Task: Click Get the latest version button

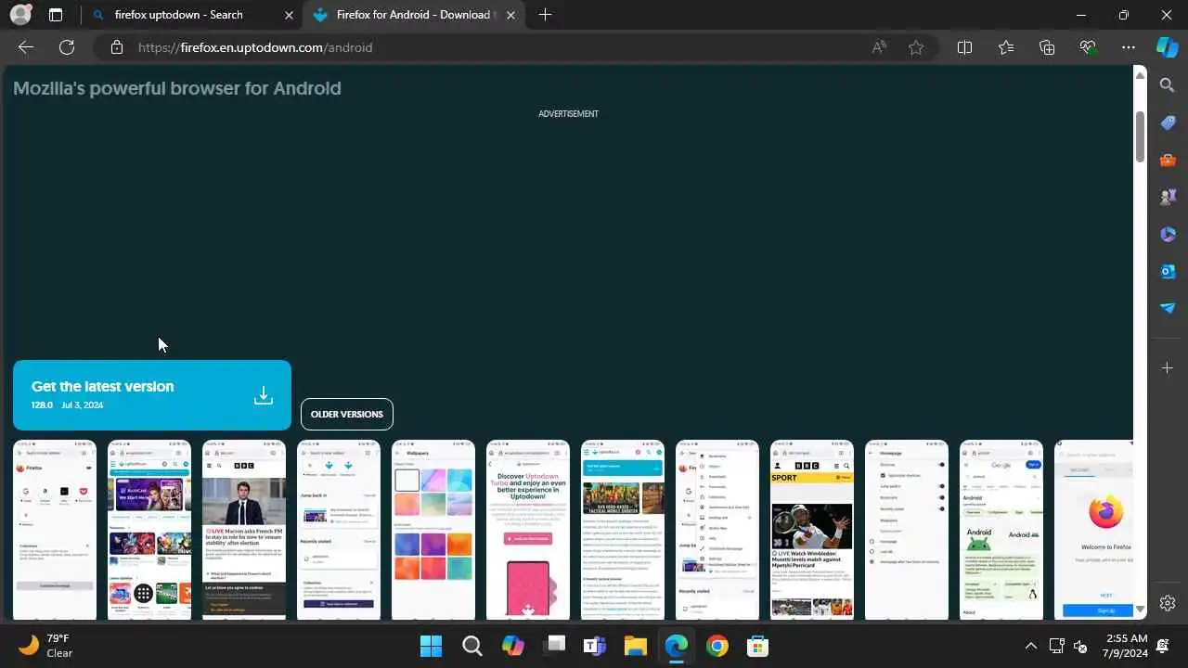Action: [152, 395]
